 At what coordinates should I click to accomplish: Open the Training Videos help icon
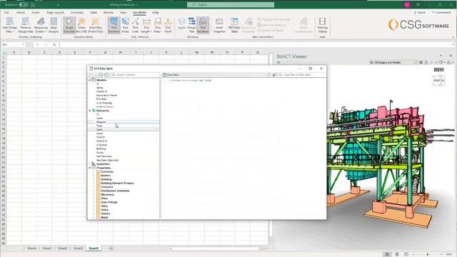[322, 21]
